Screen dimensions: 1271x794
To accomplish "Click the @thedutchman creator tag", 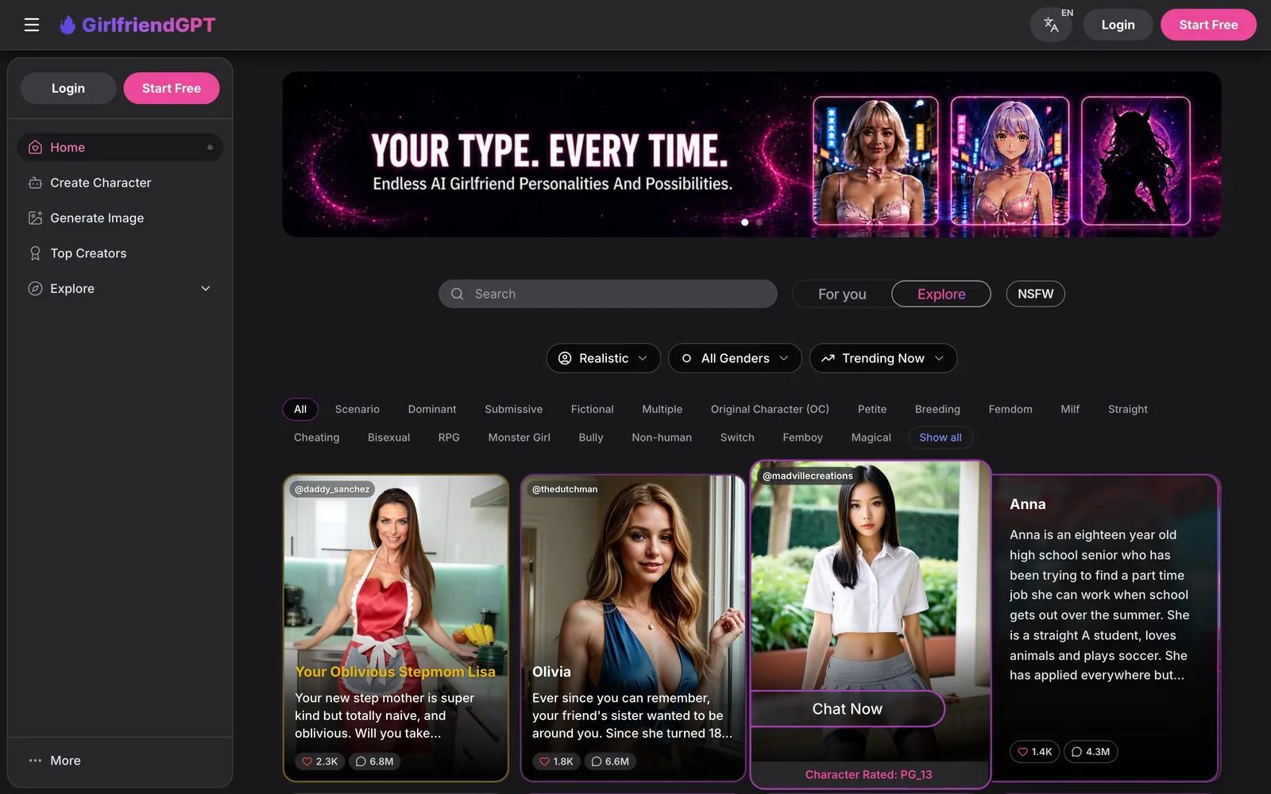I will coord(565,489).
